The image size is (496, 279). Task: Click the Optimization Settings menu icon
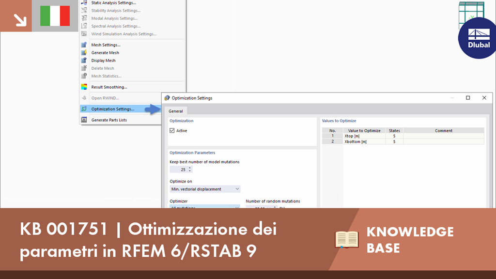pos(84,109)
